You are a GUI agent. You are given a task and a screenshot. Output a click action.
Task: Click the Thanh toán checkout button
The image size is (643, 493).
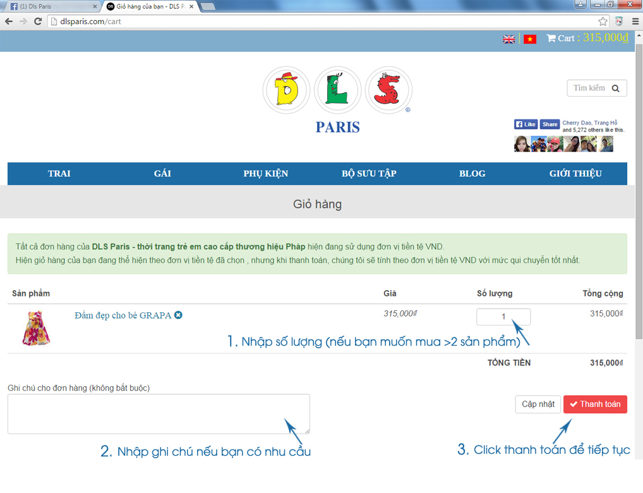click(595, 405)
